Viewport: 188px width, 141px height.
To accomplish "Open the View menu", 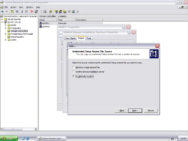I will tap(21, 7).
